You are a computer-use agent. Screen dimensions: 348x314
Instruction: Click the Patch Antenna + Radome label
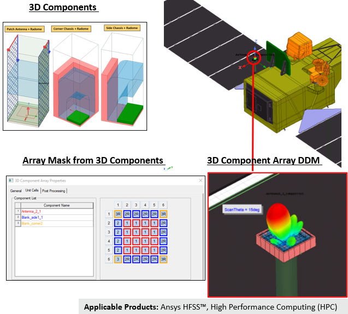(25, 29)
